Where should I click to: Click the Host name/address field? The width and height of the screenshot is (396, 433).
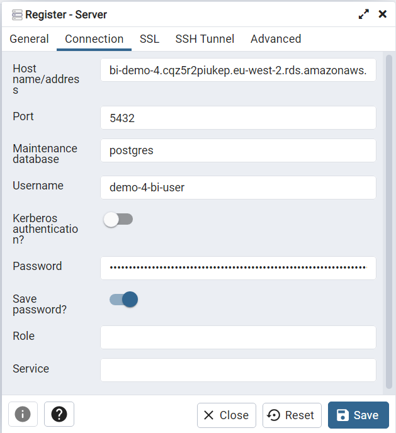click(x=238, y=70)
